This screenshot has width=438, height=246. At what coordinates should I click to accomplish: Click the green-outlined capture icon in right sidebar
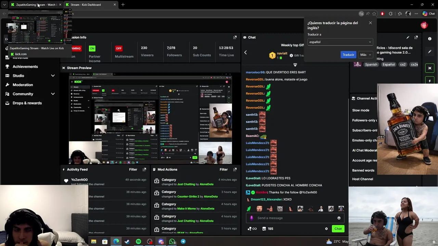pyautogui.click(x=430, y=68)
